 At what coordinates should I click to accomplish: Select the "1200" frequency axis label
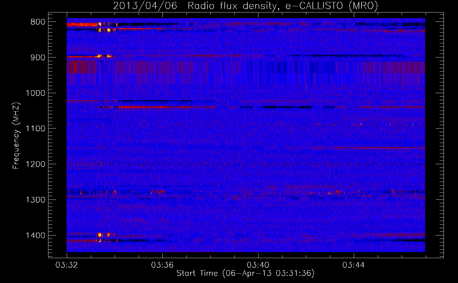pos(35,164)
